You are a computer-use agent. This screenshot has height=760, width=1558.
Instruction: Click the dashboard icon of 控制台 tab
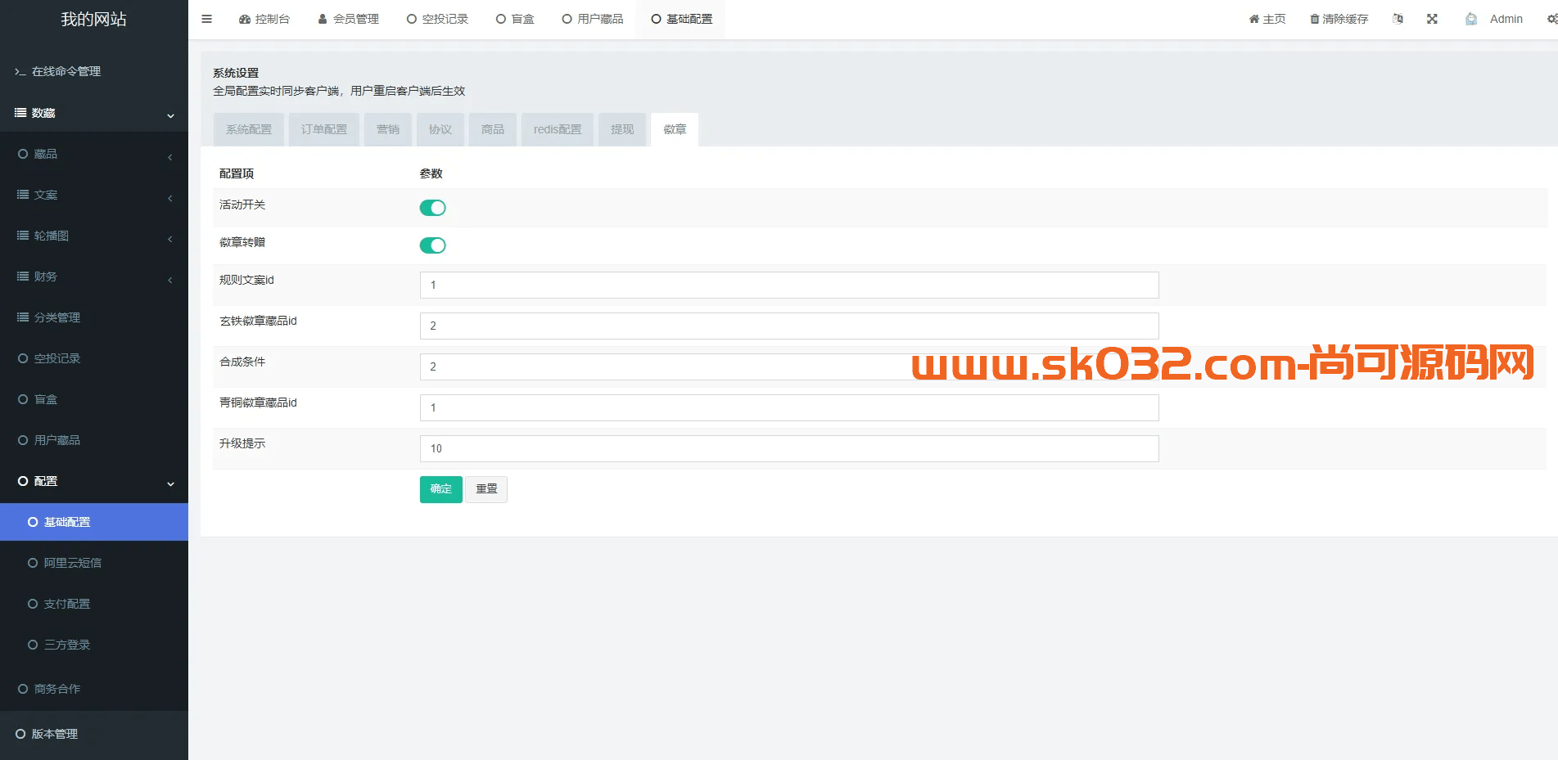pos(245,19)
